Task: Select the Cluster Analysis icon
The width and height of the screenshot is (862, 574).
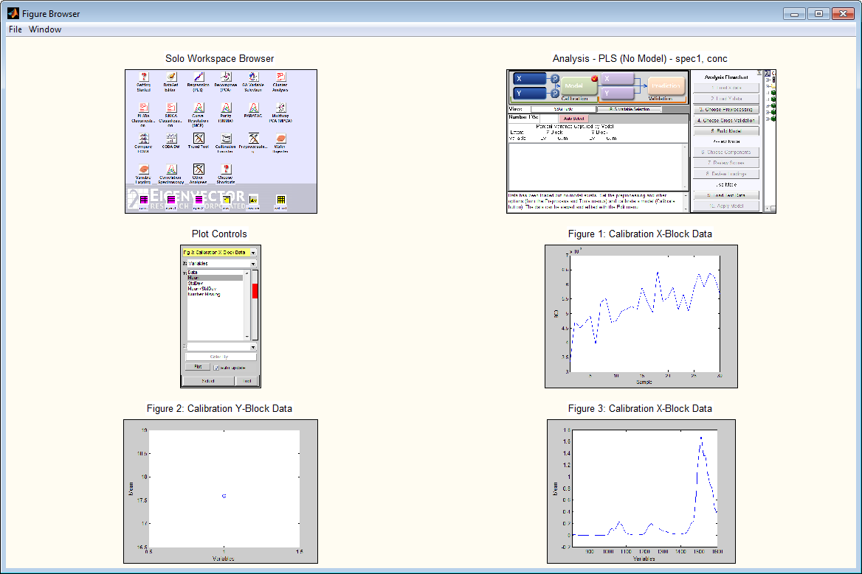Action: pyautogui.click(x=280, y=77)
